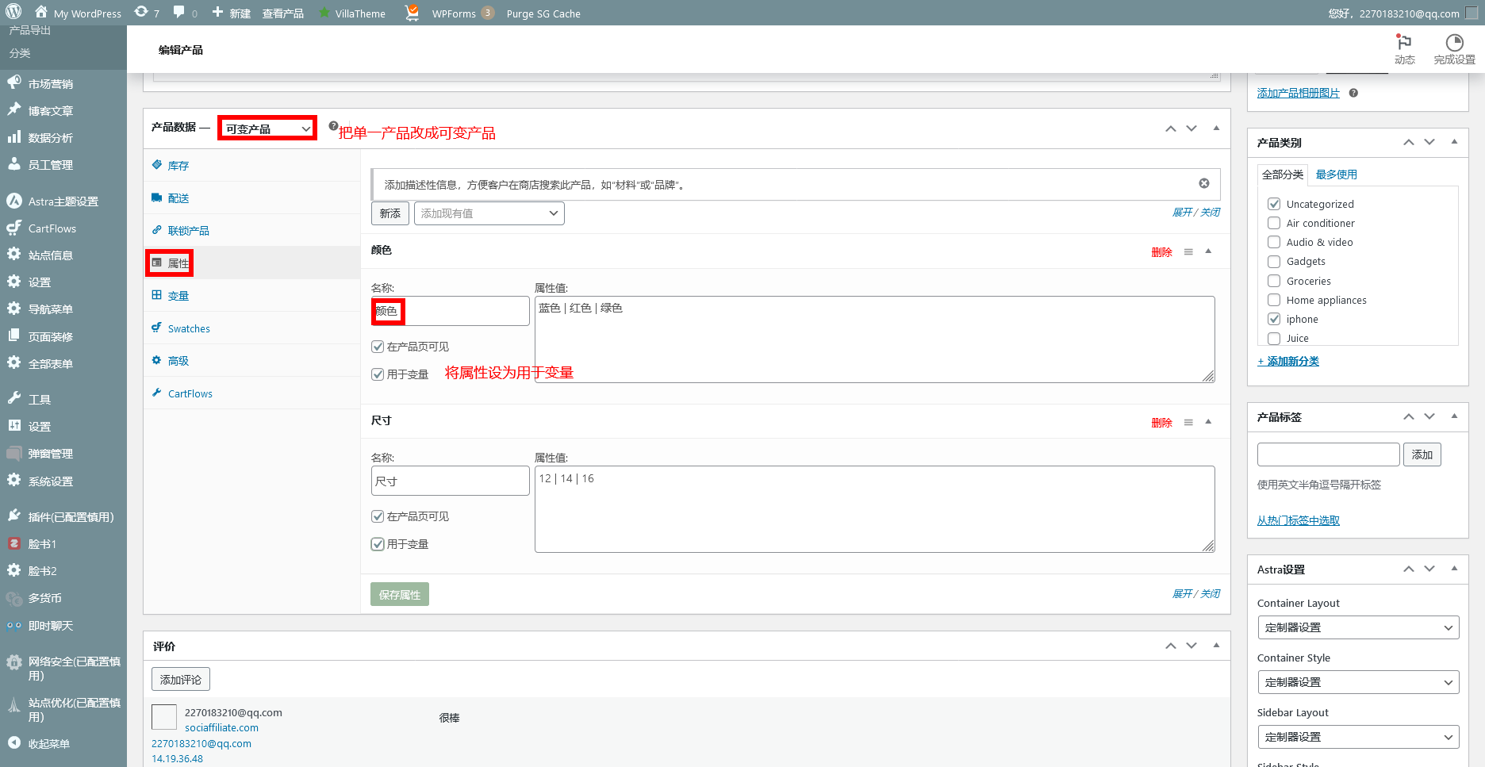Open the 可变产品 product type dropdown
The width and height of the screenshot is (1485, 767).
pyautogui.click(x=267, y=128)
